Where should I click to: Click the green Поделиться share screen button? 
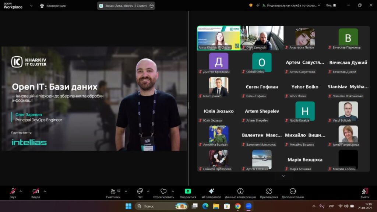click(188, 193)
